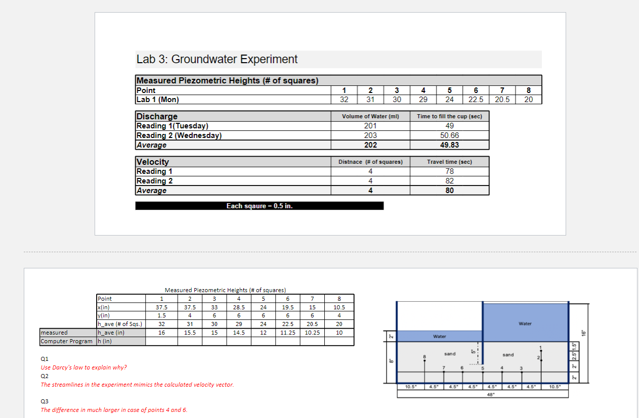Select the time value 49.83
This screenshot has width=639, height=418.
[449, 145]
